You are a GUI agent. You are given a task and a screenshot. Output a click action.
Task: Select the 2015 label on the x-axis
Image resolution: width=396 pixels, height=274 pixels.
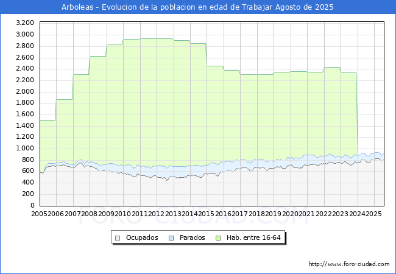pos(206,214)
